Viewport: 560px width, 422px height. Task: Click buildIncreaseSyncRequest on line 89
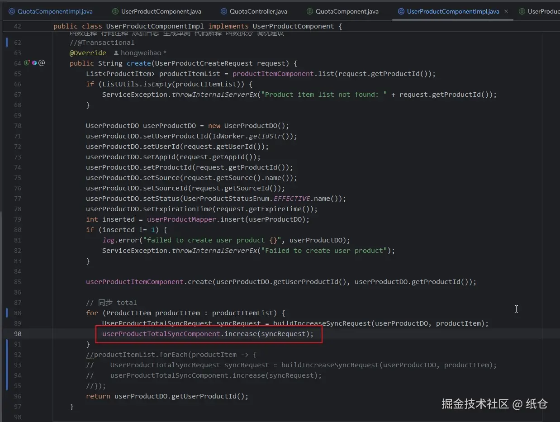point(322,323)
